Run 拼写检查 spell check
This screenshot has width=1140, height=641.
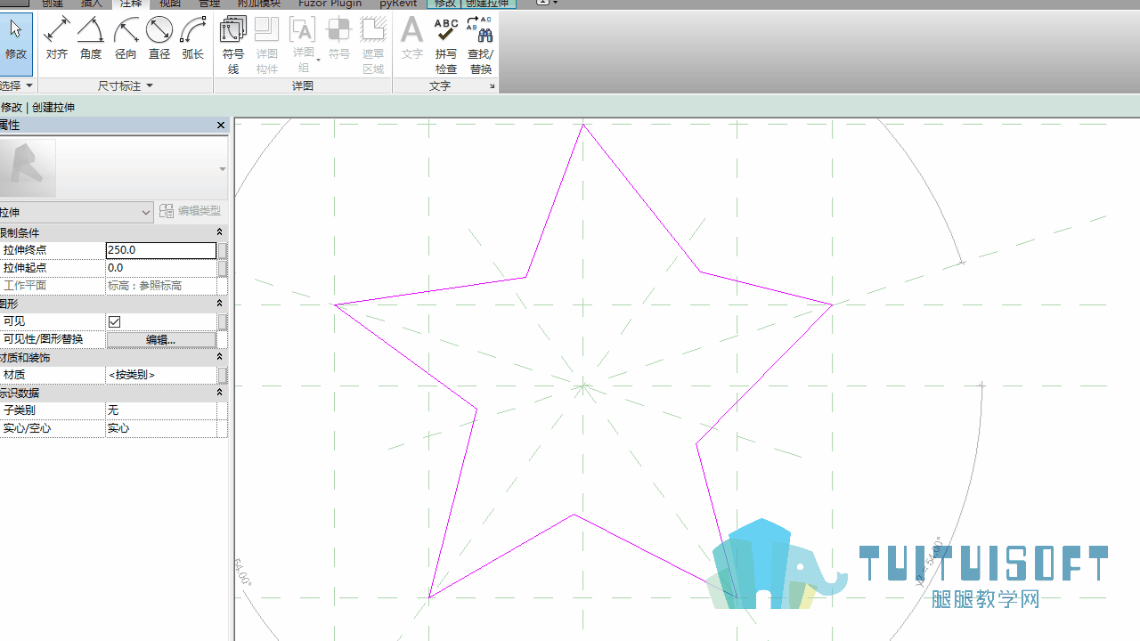click(446, 45)
